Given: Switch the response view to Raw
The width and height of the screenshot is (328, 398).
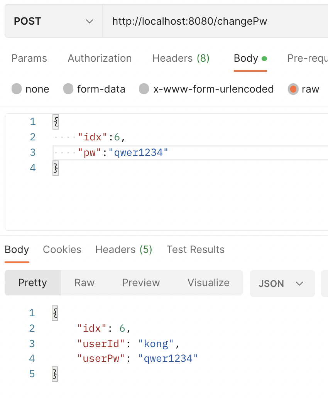Looking at the screenshot, I should (85, 283).
